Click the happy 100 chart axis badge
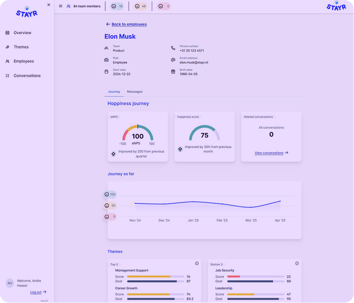354x303 pixels. click(110, 194)
